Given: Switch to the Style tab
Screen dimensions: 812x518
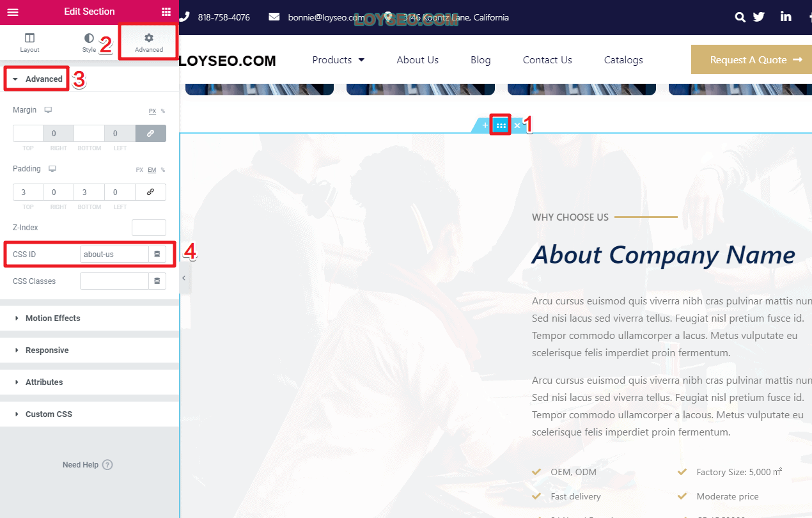Looking at the screenshot, I should pos(89,43).
